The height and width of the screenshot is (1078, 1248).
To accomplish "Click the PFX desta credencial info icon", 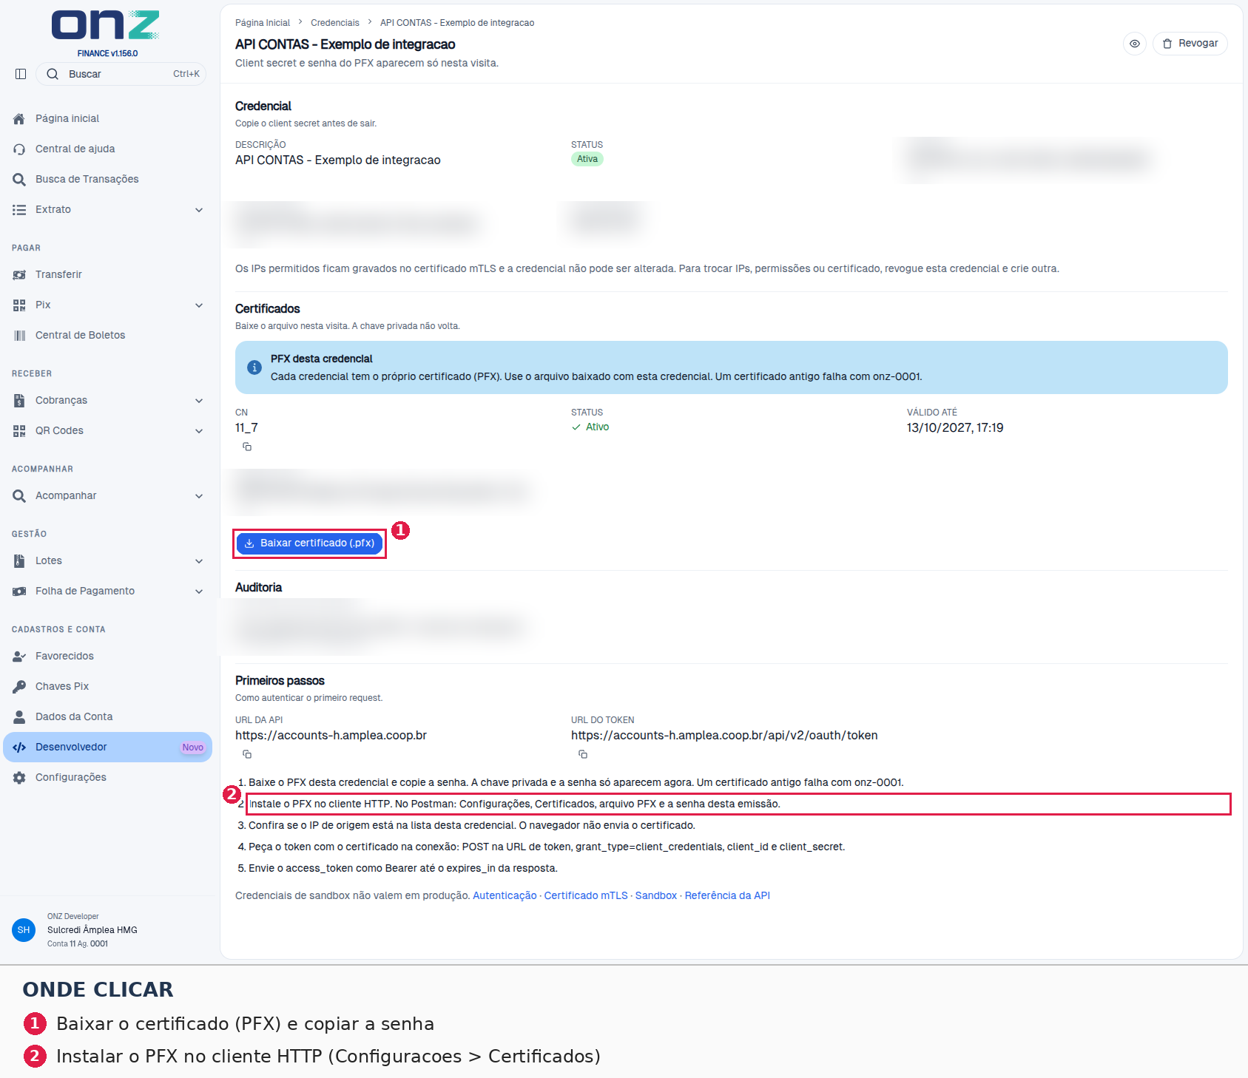I will [254, 367].
